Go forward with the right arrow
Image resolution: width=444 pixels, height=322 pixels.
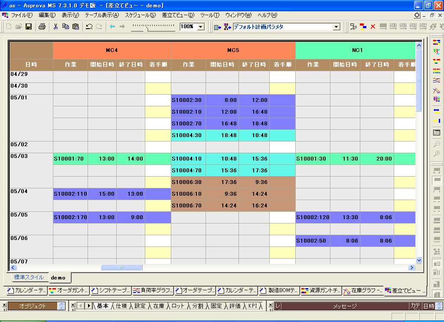(x=122, y=26)
